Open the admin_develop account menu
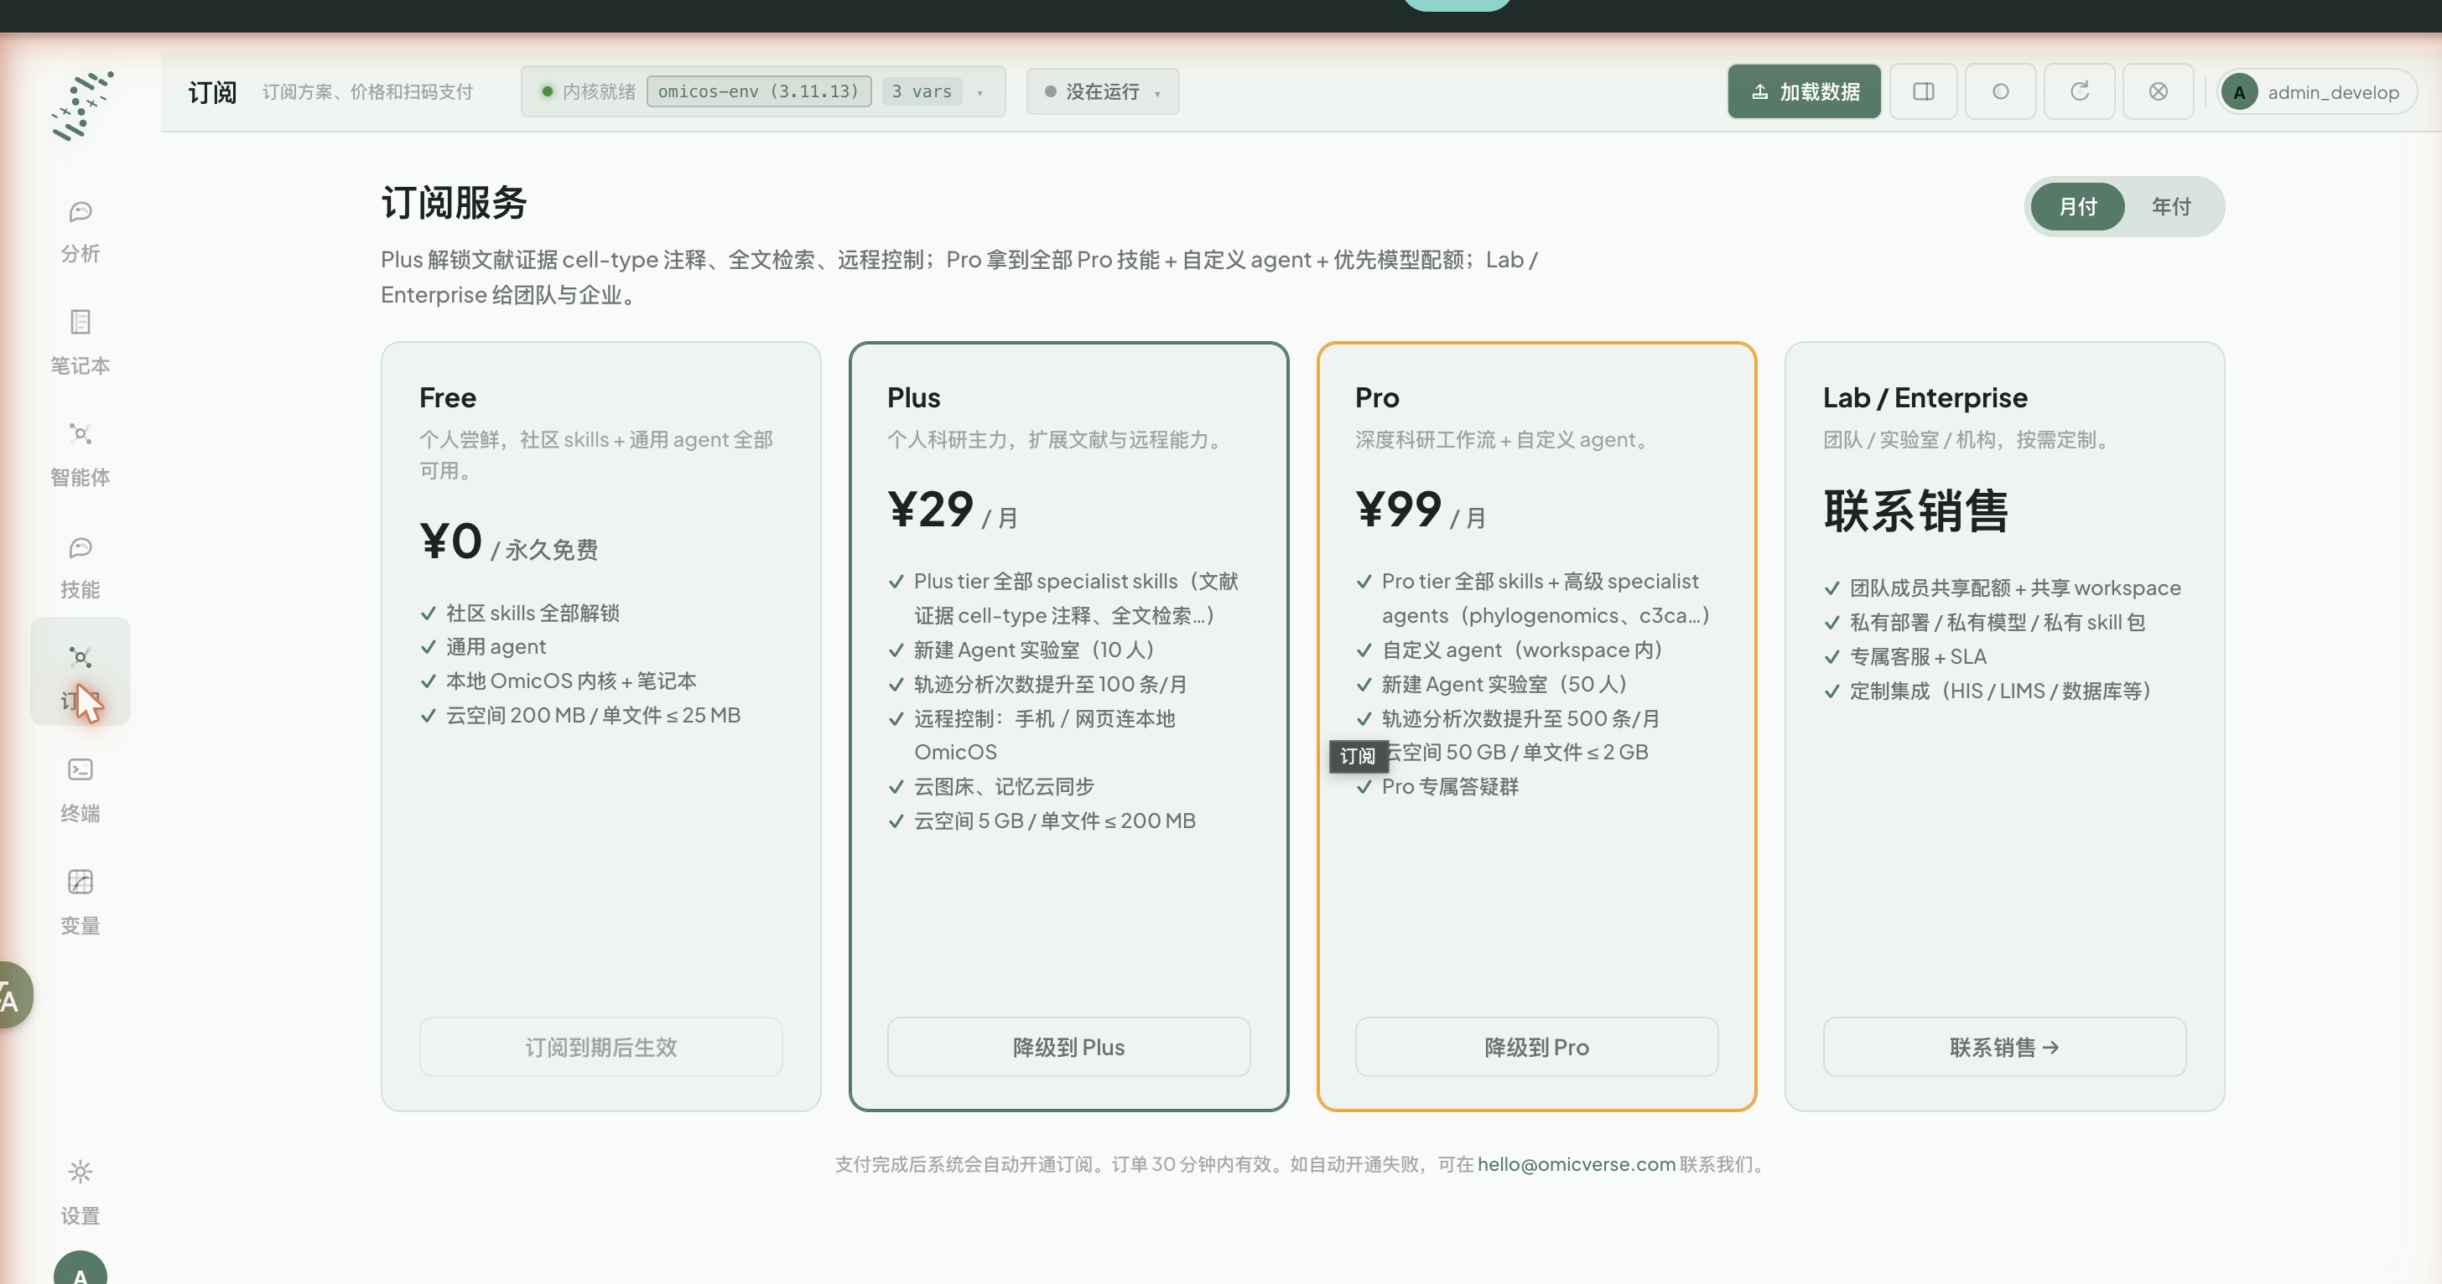Screen dimensions: 2442x1284 pos(2316,92)
